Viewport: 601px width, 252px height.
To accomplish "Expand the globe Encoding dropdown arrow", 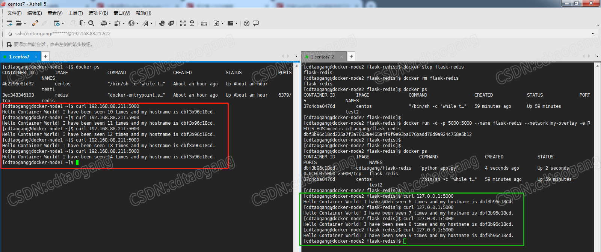I will pos(137,23).
